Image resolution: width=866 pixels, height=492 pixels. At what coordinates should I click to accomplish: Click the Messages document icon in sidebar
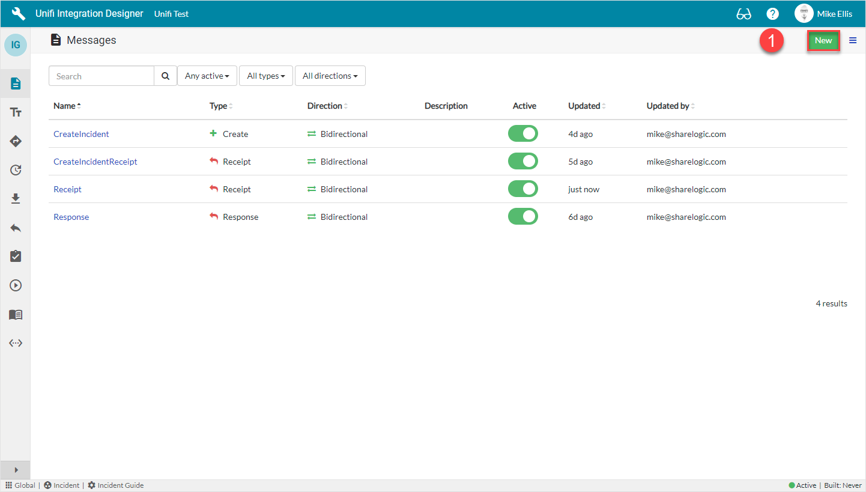pos(16,84)
